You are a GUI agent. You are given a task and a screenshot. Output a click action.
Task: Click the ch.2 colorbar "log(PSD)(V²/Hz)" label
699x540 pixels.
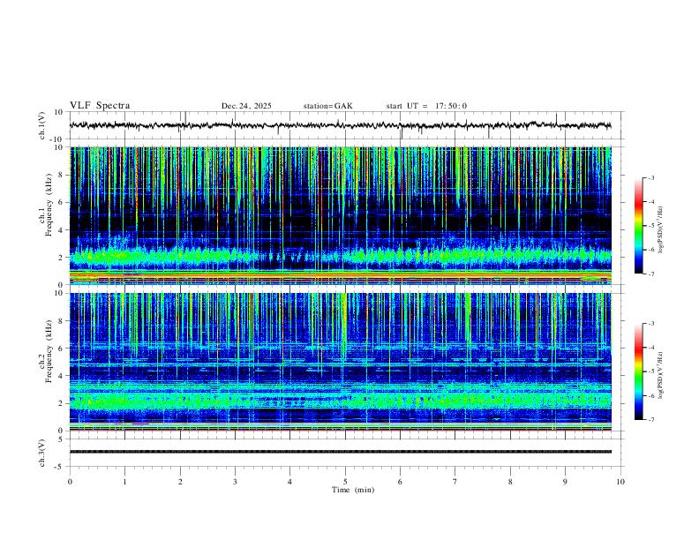[661, 376]
